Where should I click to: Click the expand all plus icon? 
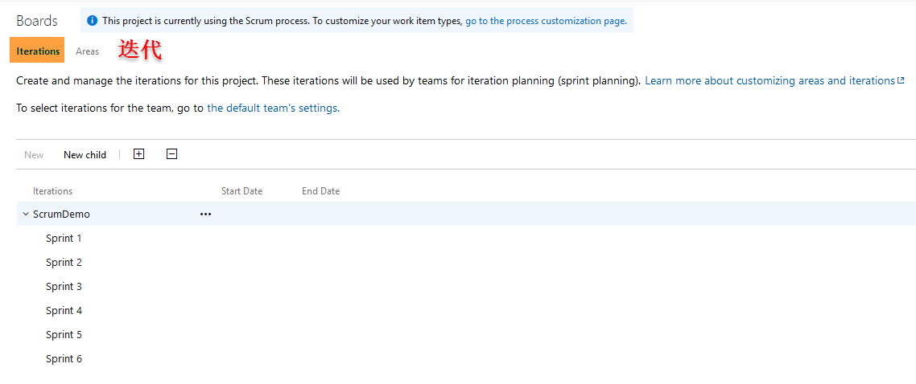138,154
